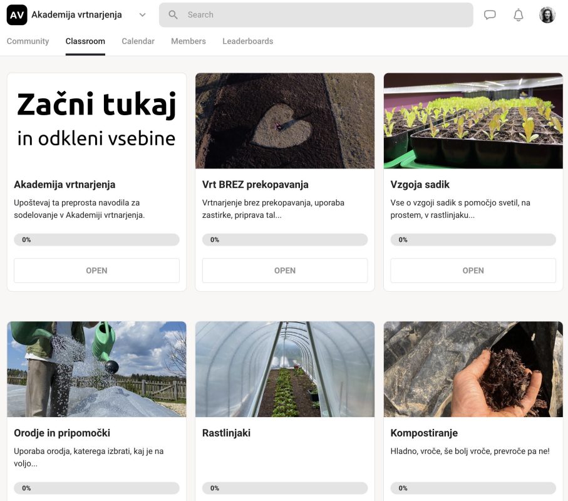Click text "Vrtnarjenje brez prekopavanja, uporaba"
The image size is (568, 501).
273,203
